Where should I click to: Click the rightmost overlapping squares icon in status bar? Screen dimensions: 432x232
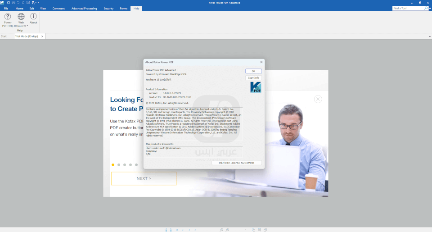[x=265, y=230]
